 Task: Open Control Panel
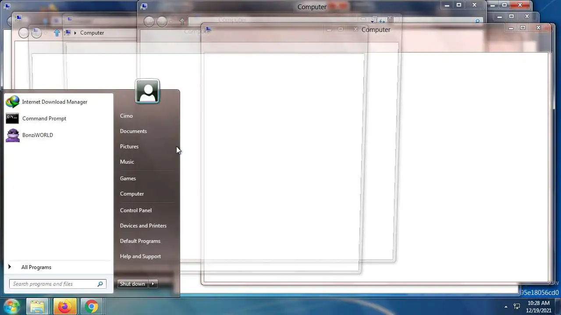click(x=136, y=210)
